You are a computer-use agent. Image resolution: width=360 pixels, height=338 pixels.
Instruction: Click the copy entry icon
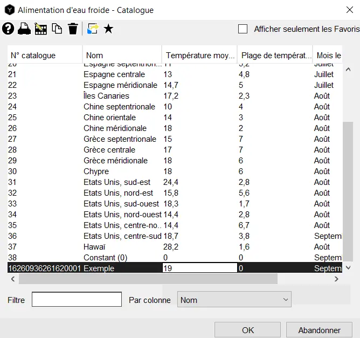(57, 29)
